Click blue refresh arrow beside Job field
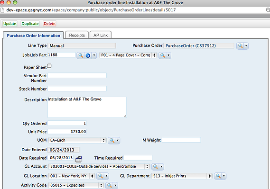Viewport: 270px width, 189px height. click(x=88, y=55)
